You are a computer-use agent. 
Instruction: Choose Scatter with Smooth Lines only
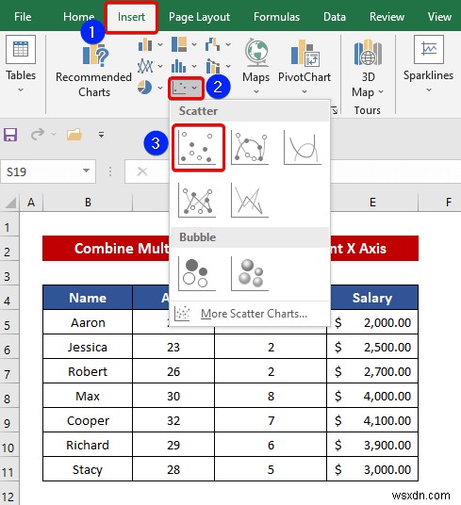[x=303, y=148]
